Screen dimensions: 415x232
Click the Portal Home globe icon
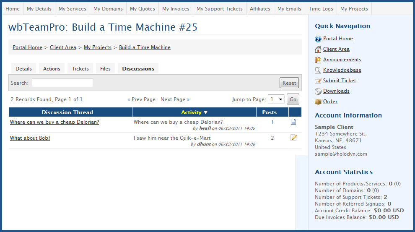(x=318, y=39)
